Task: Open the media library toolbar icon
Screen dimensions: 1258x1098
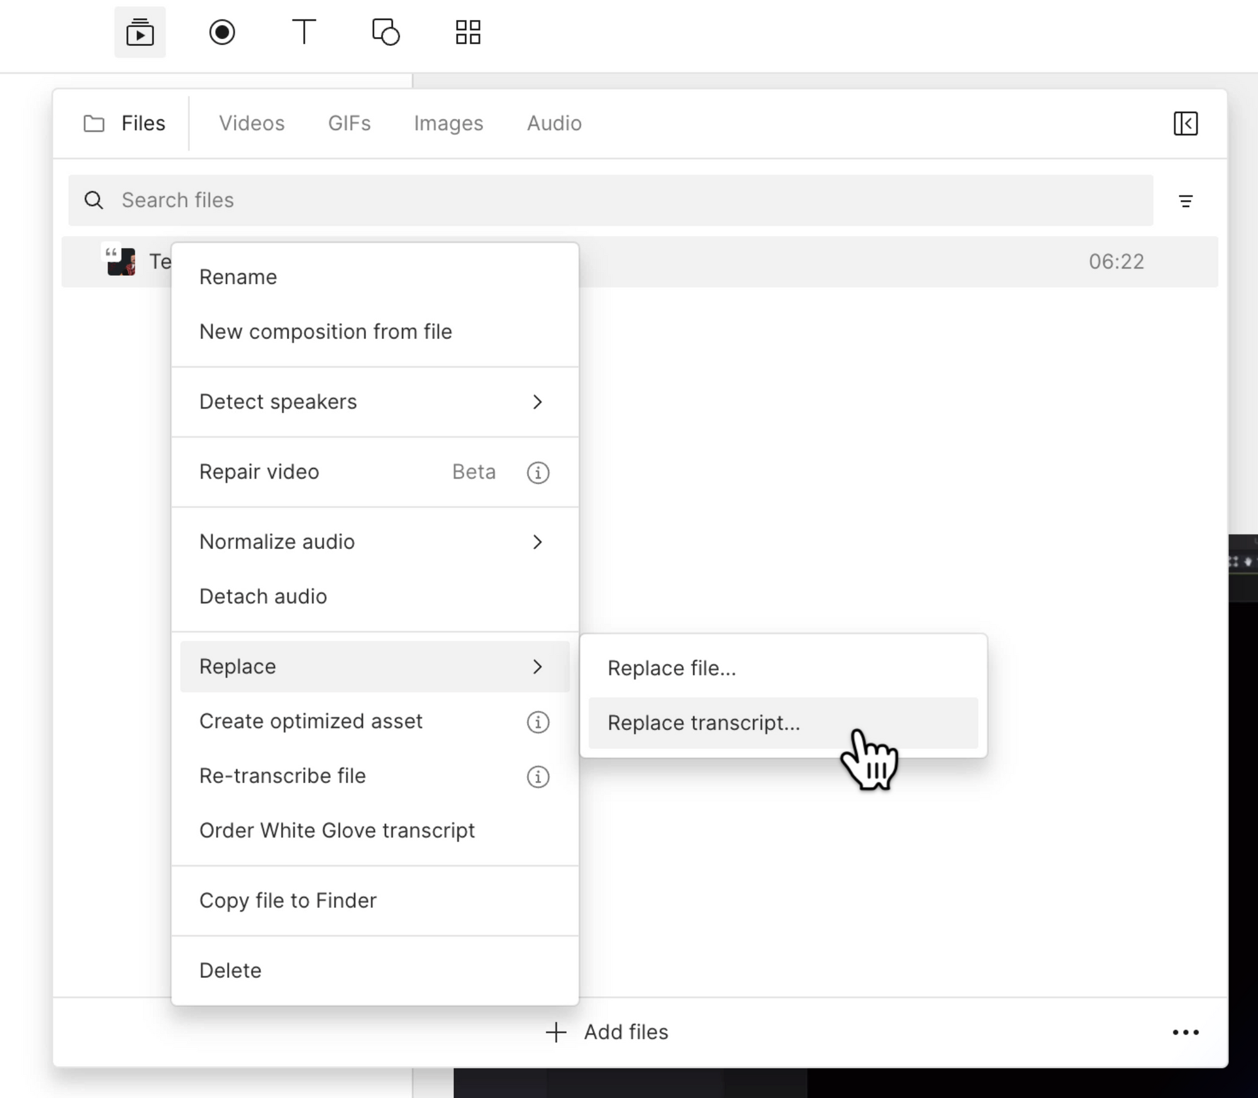Action: click(140, 32)
